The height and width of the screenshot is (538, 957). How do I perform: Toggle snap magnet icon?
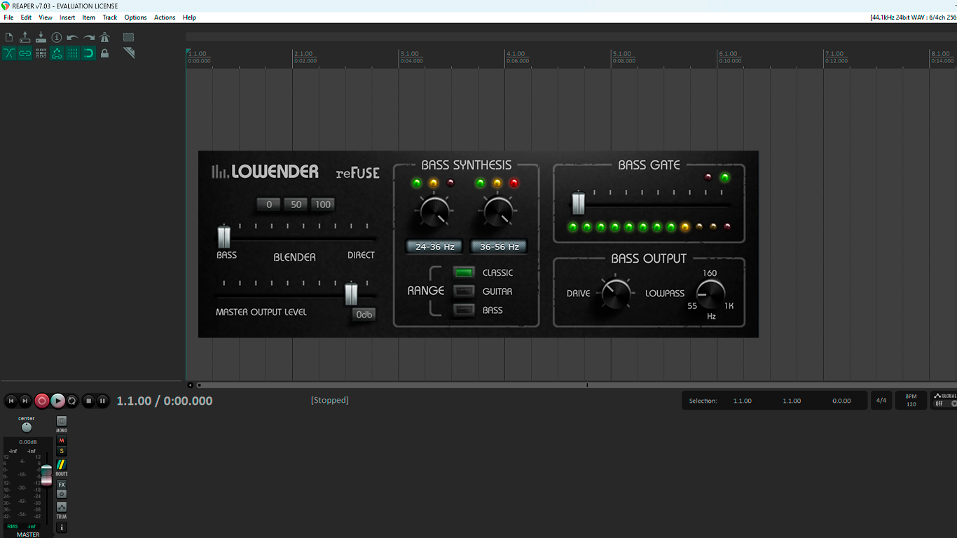click(89, 53)
